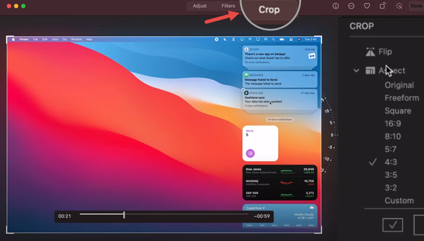Open the View menu in the frame
Image resolution: width=424 pixels, height=241 pixels.
(x=55, y=40)
